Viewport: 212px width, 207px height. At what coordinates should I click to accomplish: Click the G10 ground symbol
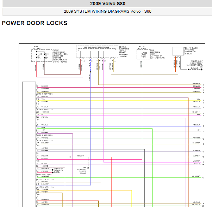(201, 69)
